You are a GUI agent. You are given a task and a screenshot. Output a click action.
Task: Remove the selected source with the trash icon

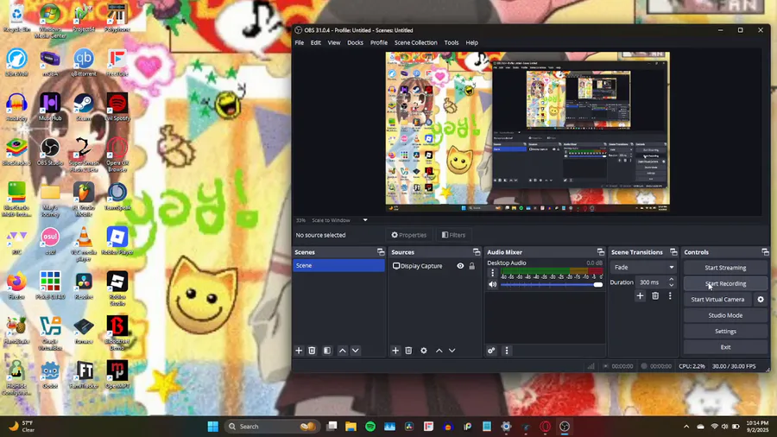click(409, 351)
